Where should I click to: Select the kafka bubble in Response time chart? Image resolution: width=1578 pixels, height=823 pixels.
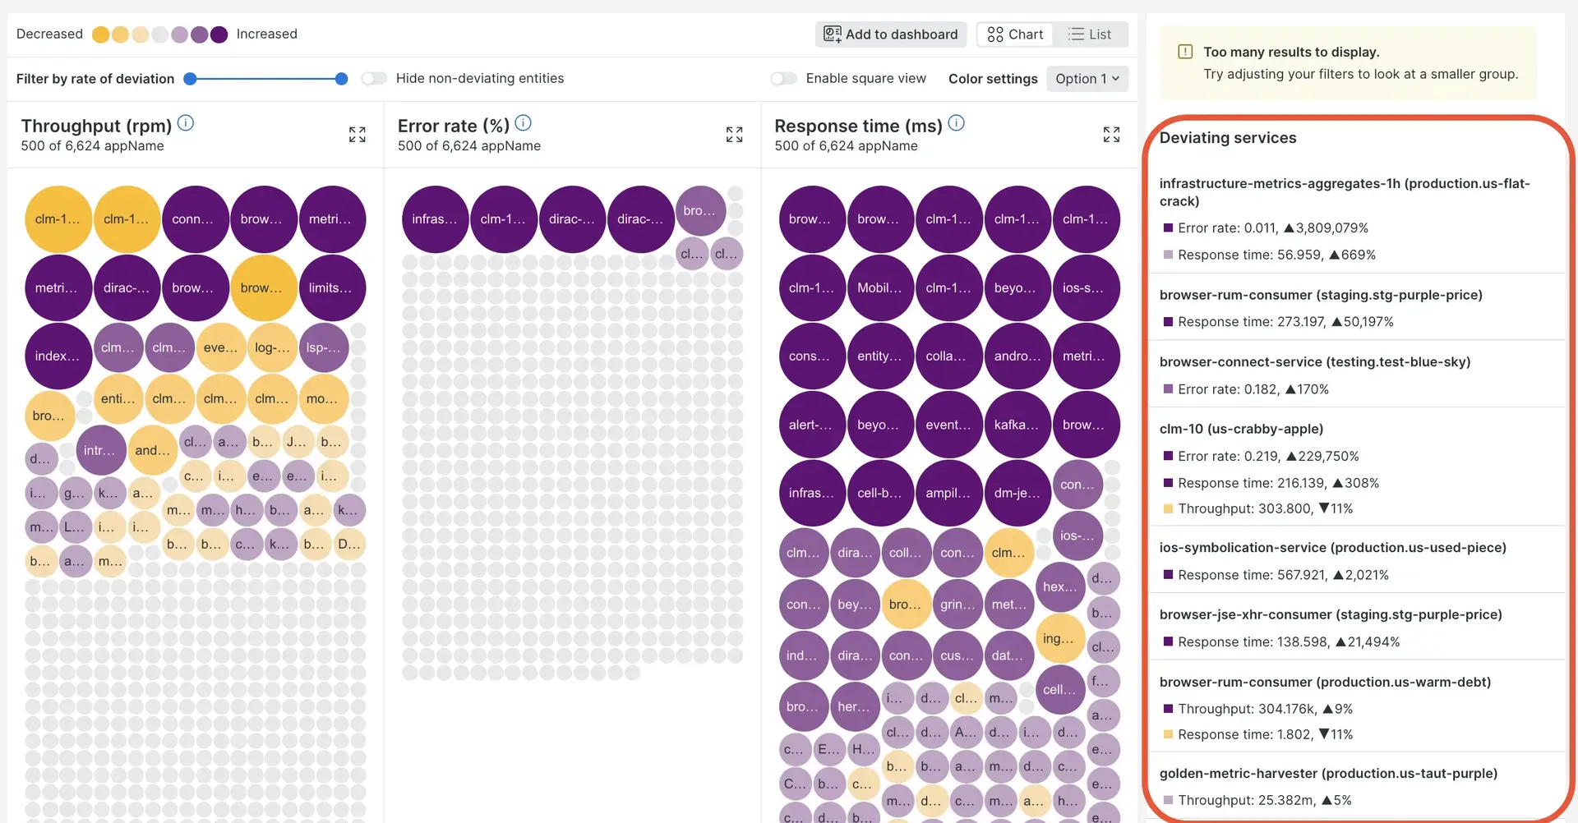(1017, 425)
